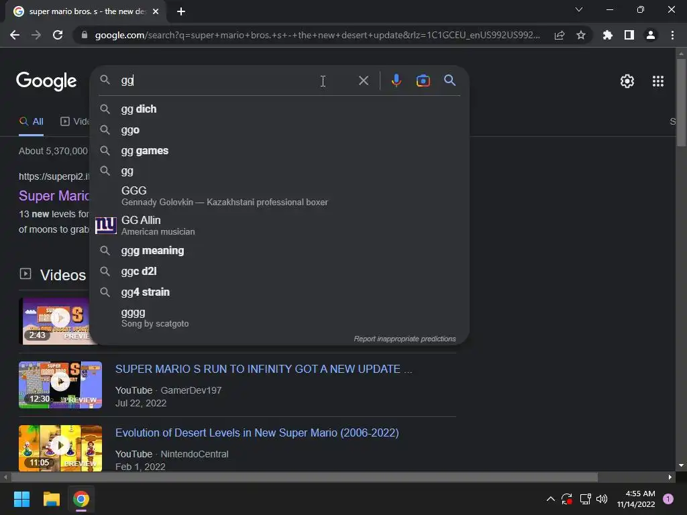Close the super mario bros tab
Image resolution: width=687 pixels, height=515 pixels.
(x=156, y=11)
